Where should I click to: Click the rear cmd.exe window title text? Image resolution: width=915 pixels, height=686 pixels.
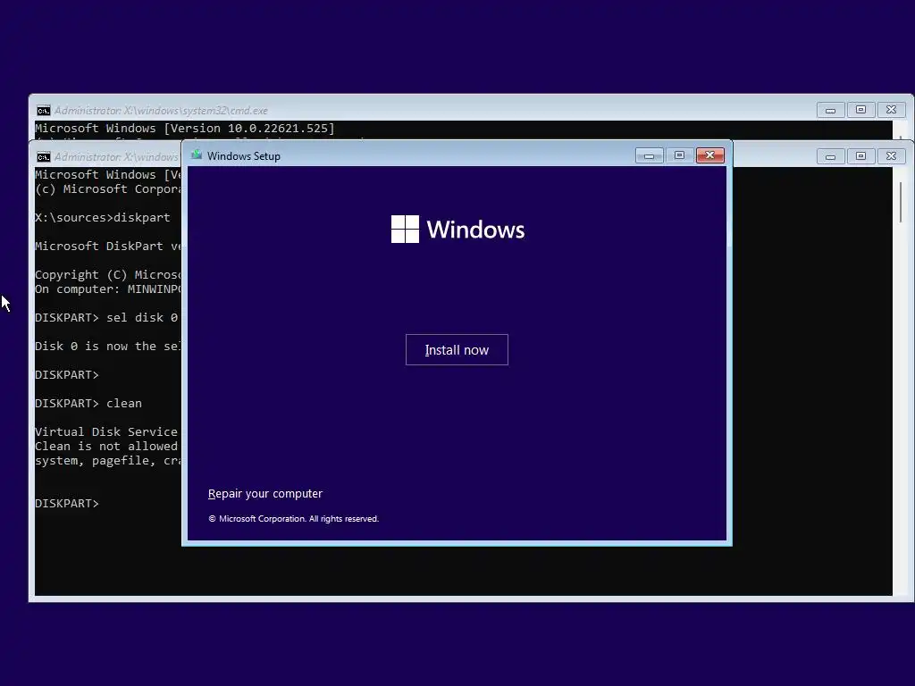(161, 110)
